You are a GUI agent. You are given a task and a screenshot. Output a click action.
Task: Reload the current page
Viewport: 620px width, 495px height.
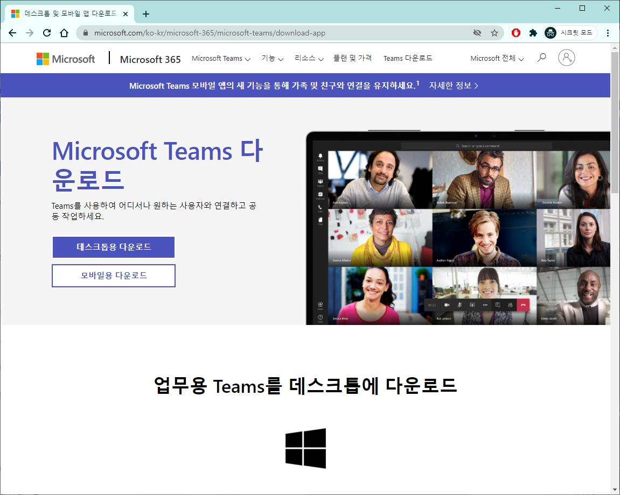click(47, 33)
